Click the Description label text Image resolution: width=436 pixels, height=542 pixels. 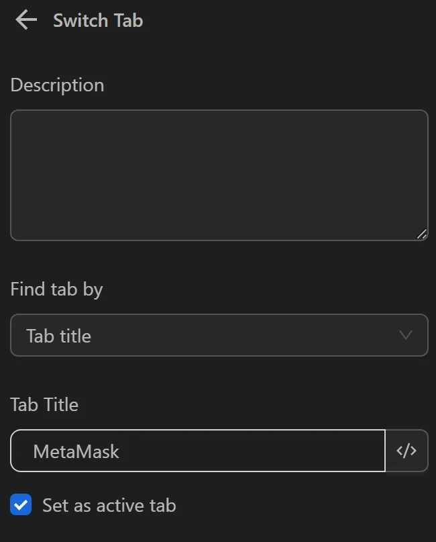57,85
